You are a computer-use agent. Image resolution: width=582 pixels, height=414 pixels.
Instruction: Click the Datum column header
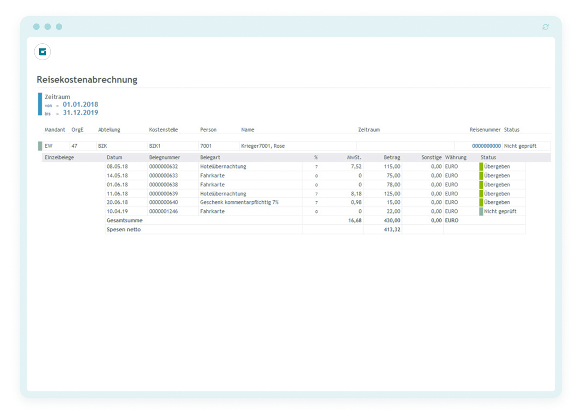[114, 157]
